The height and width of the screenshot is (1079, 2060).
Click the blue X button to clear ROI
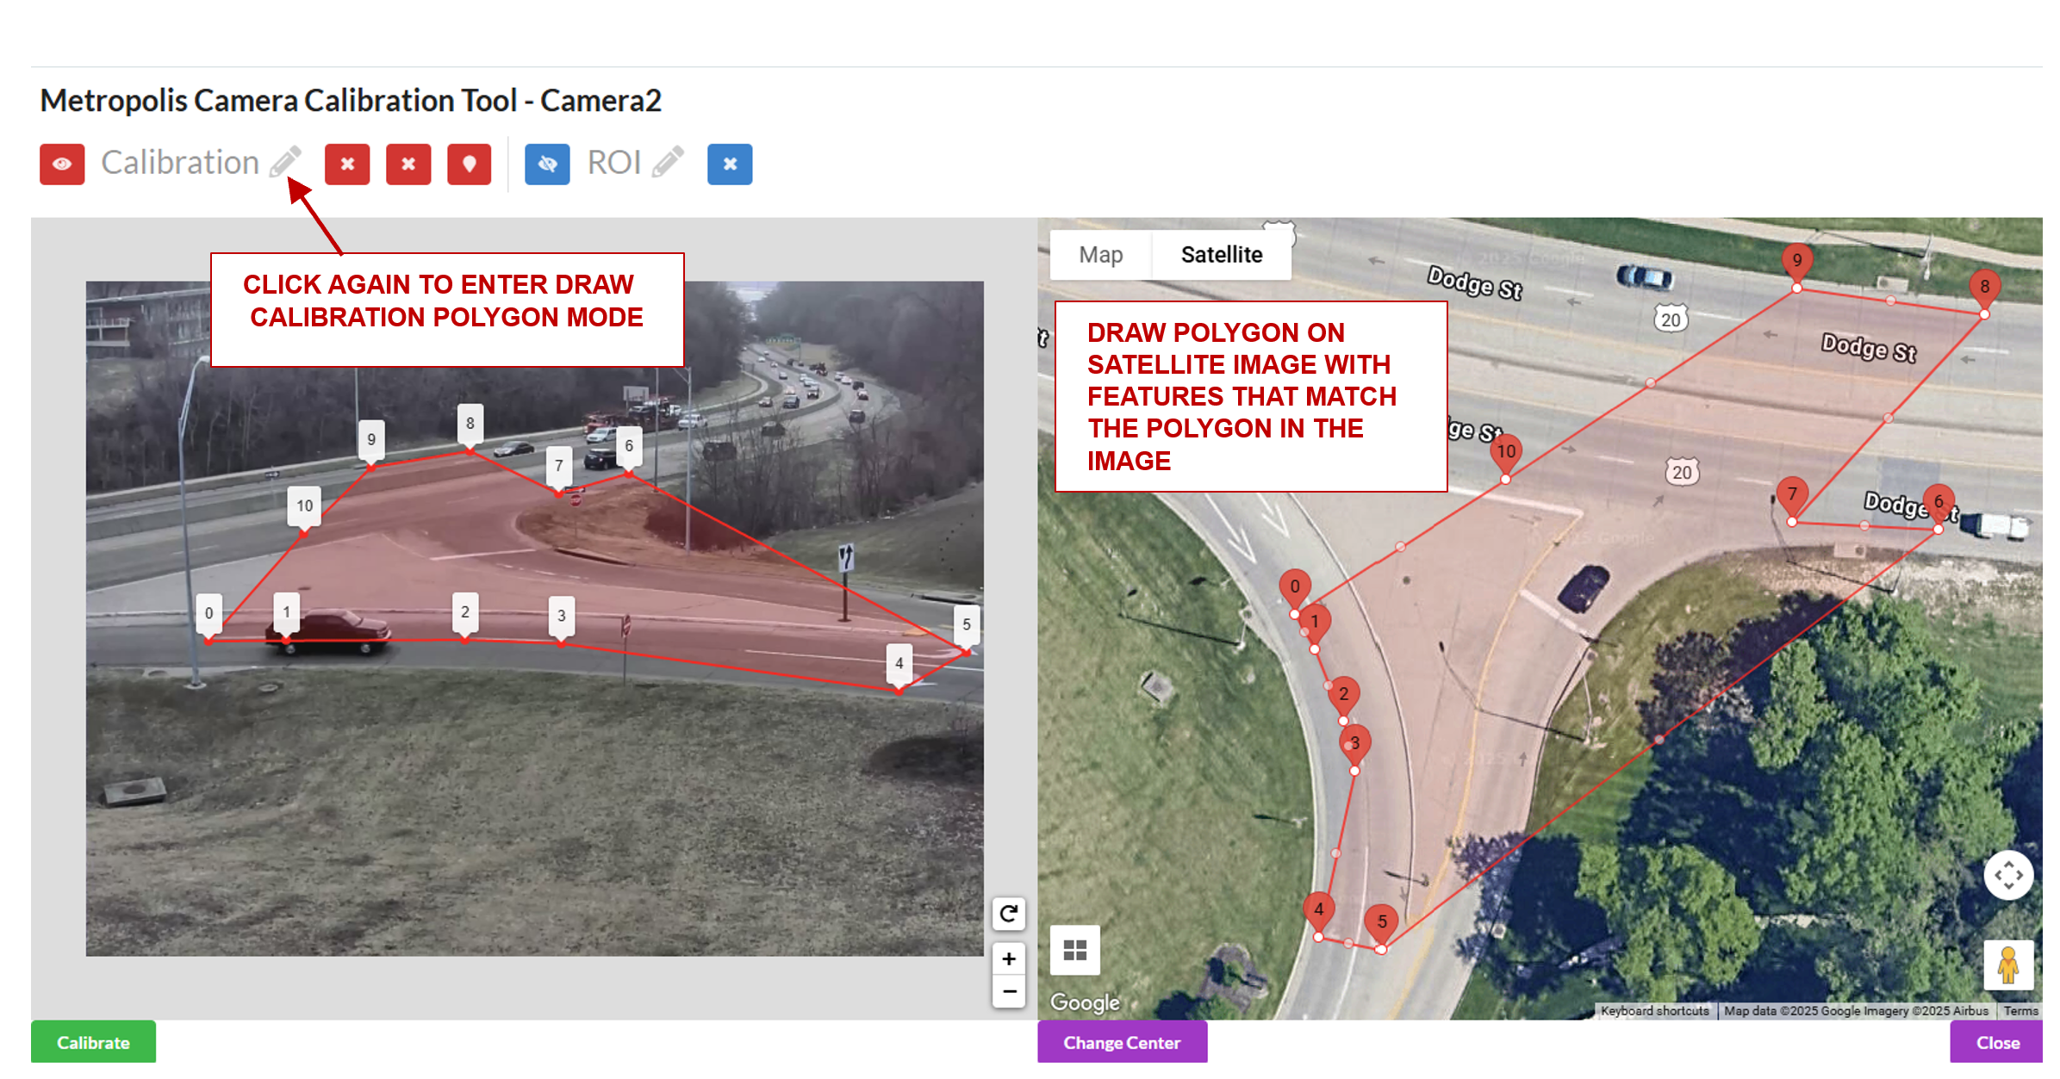click(729, 164)
